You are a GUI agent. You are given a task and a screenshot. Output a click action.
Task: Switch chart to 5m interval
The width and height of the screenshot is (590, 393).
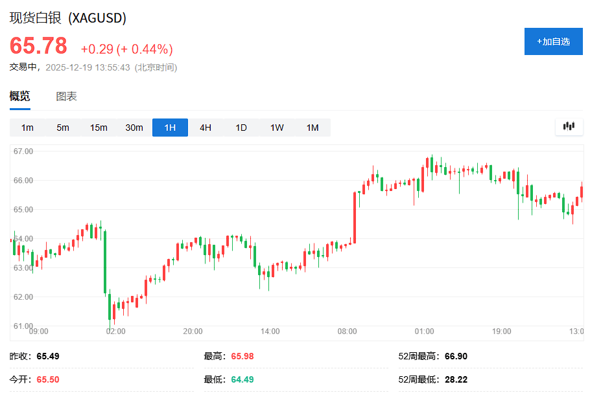point(63,128)
